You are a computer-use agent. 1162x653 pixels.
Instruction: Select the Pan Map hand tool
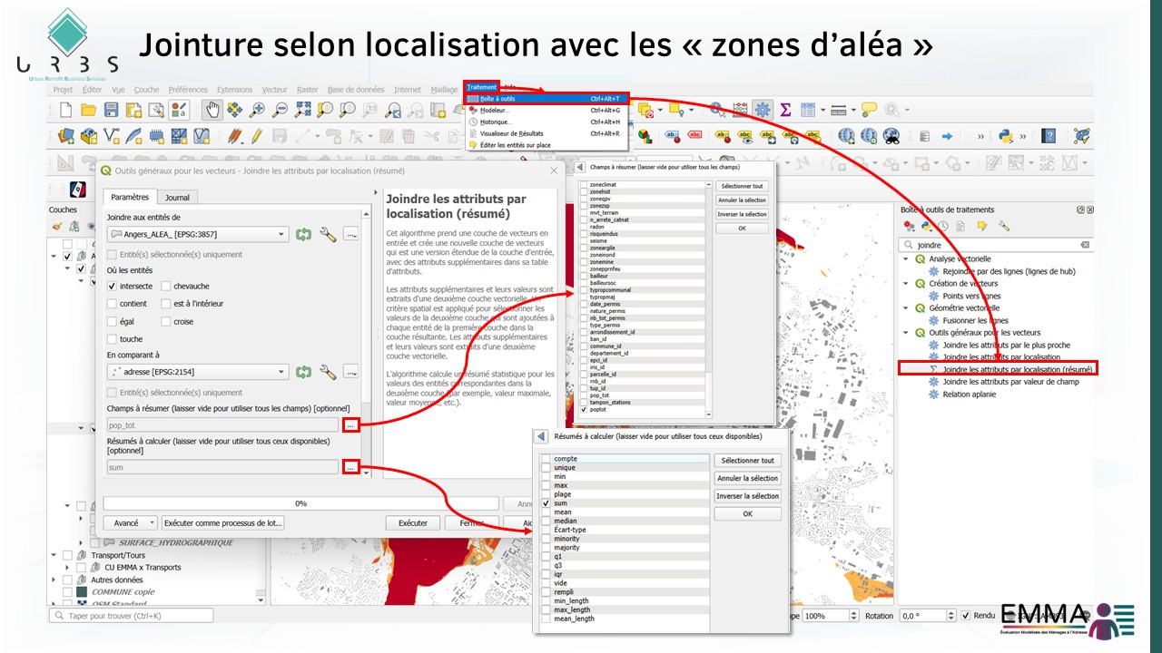click(212, 110)
